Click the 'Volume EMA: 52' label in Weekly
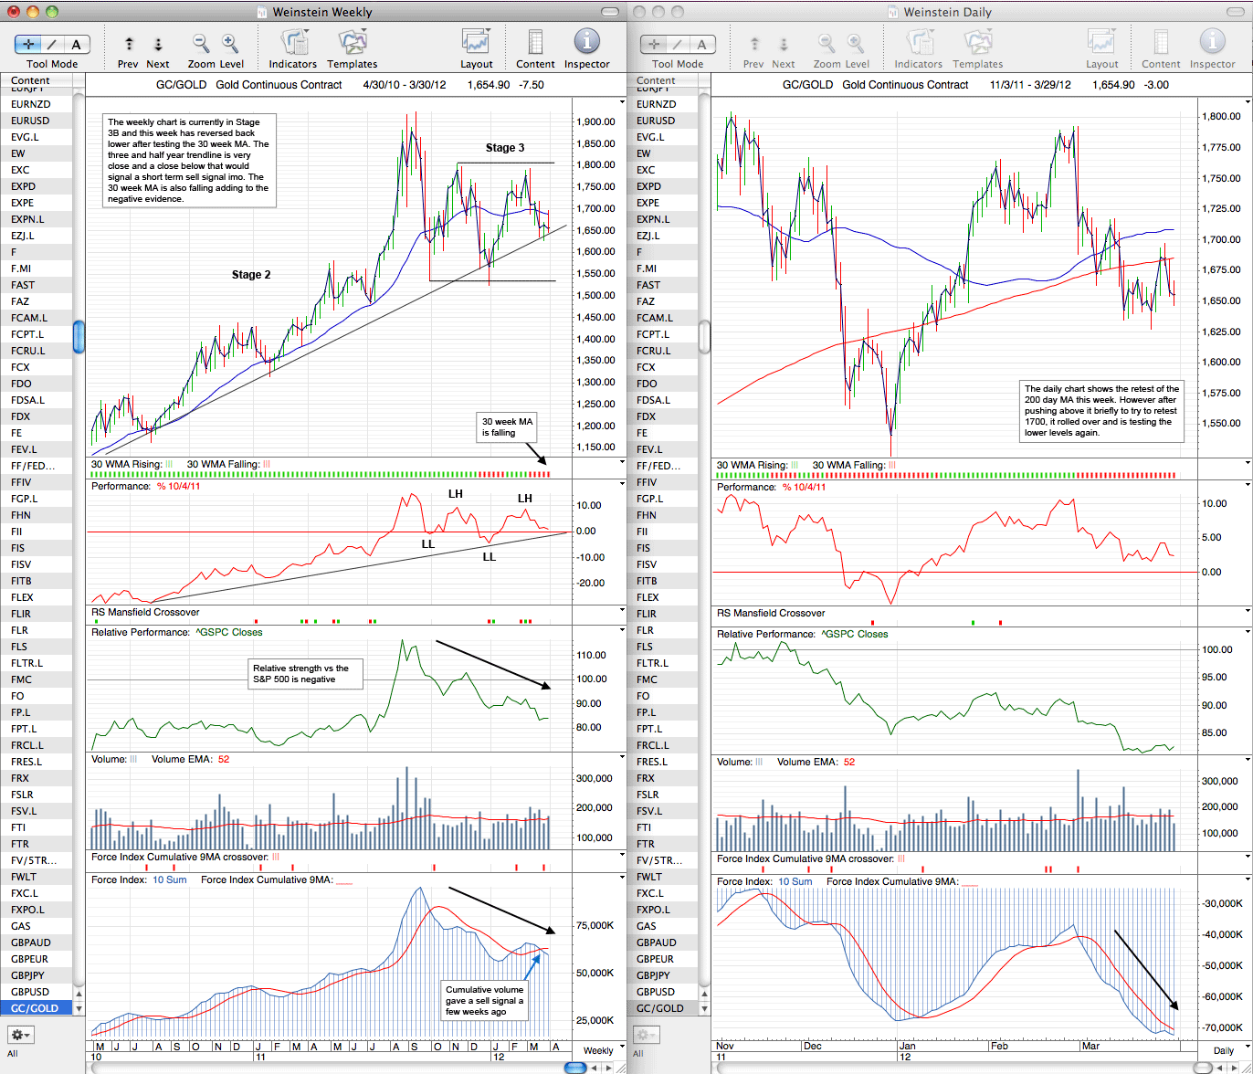 (x=190, y=760)
